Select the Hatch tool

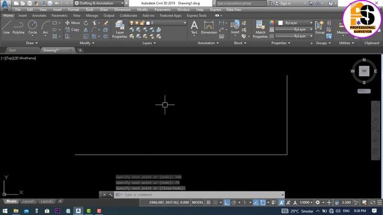54,36
